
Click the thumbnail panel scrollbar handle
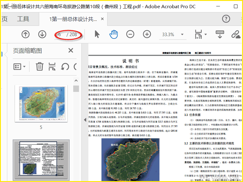(x=76, y=89)
